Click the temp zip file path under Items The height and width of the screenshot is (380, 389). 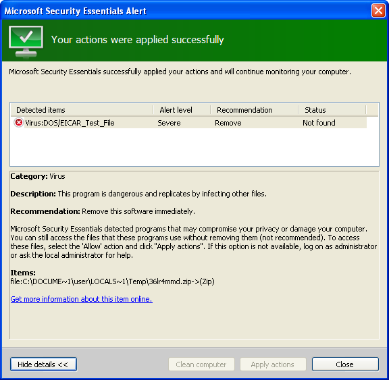[x=112, y=281]
